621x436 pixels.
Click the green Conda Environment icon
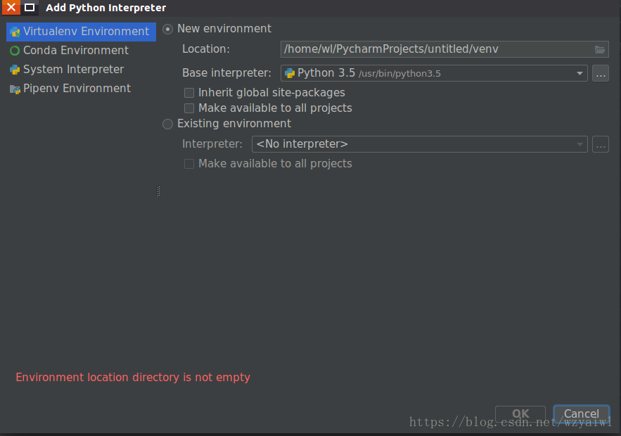(x=15, y=51)
